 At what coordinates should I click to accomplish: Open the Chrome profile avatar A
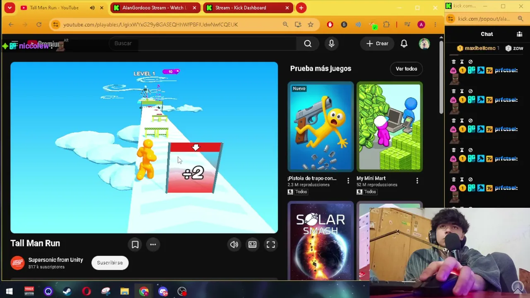click(421, 24)
